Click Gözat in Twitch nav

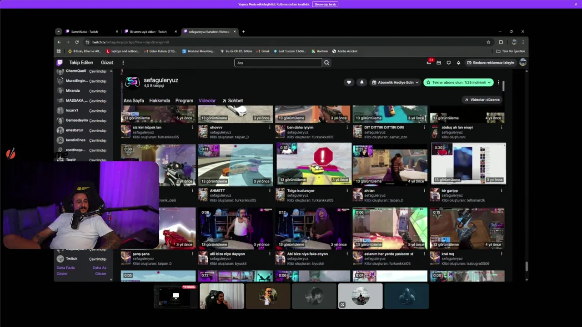107,63
